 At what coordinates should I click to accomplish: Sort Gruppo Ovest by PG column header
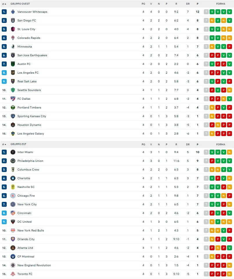(143, 4)
